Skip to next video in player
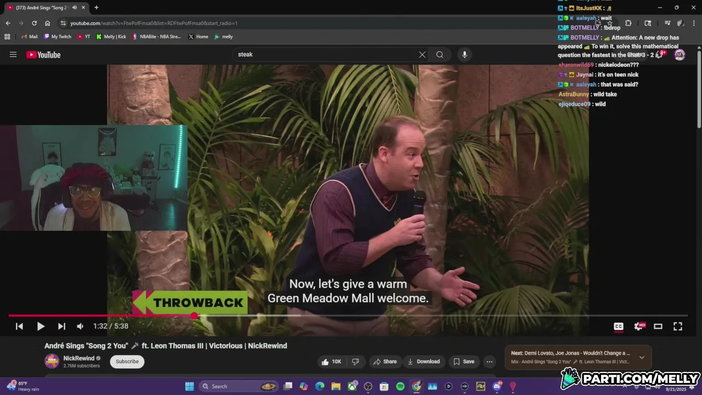The width and height of the screenshot is (702, 395). point(61,326)
